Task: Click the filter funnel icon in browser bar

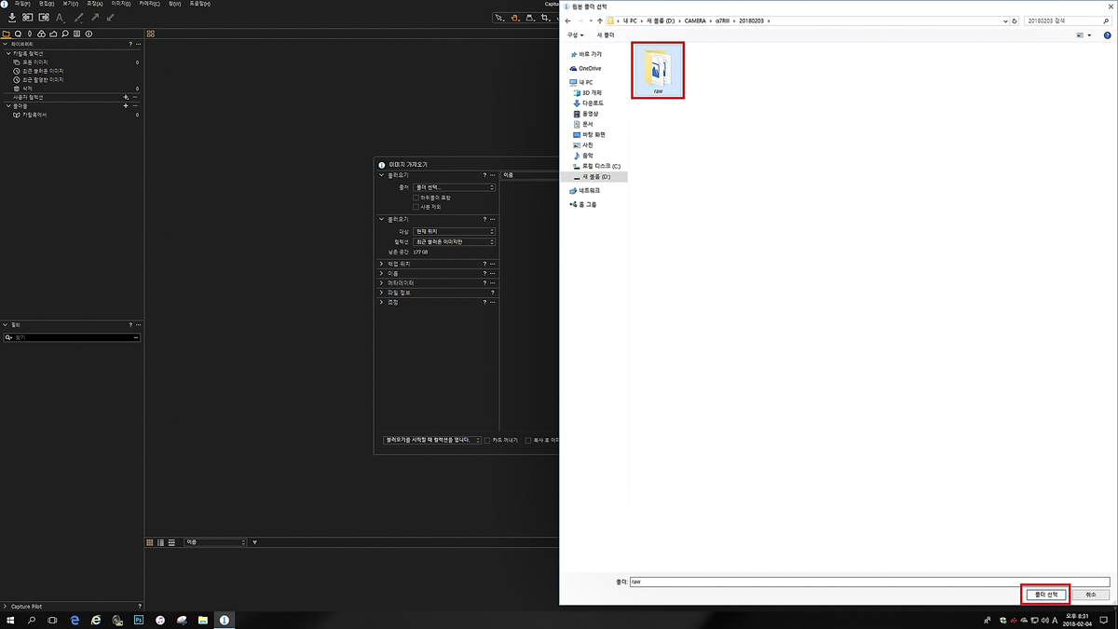Action: tap(254, 542)
